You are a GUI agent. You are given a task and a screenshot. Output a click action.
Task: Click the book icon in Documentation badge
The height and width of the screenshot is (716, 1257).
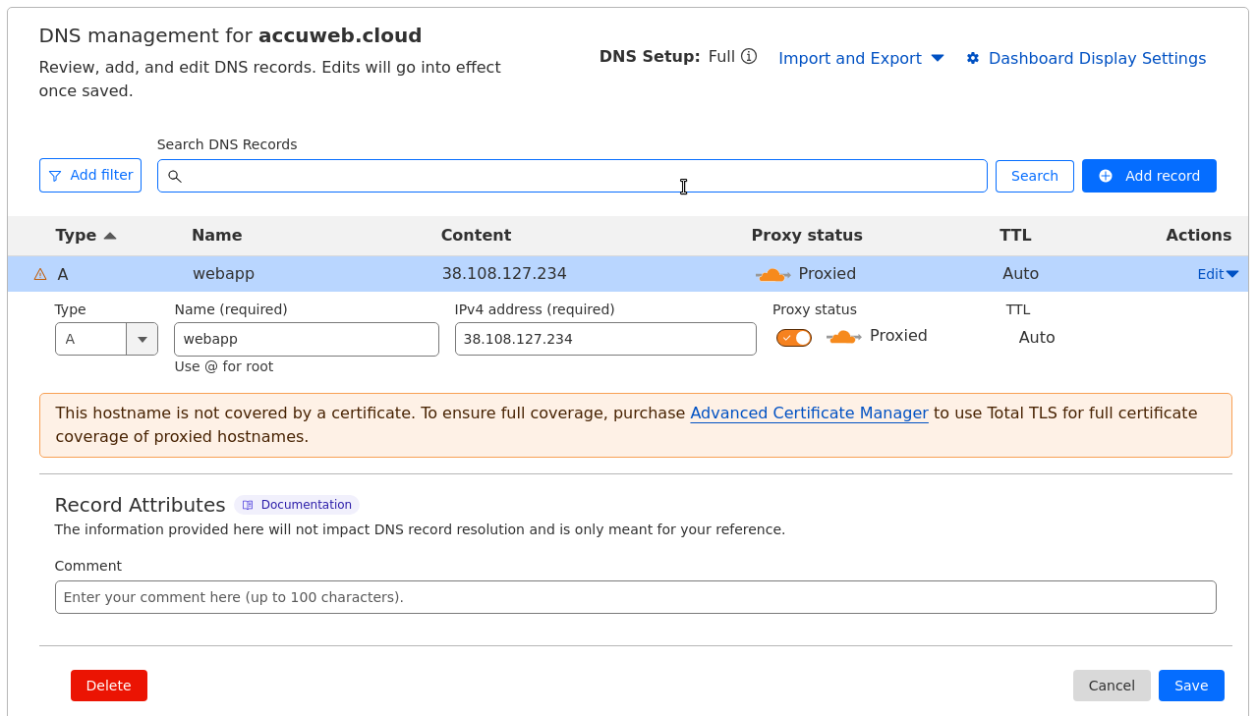click(248, 505)
